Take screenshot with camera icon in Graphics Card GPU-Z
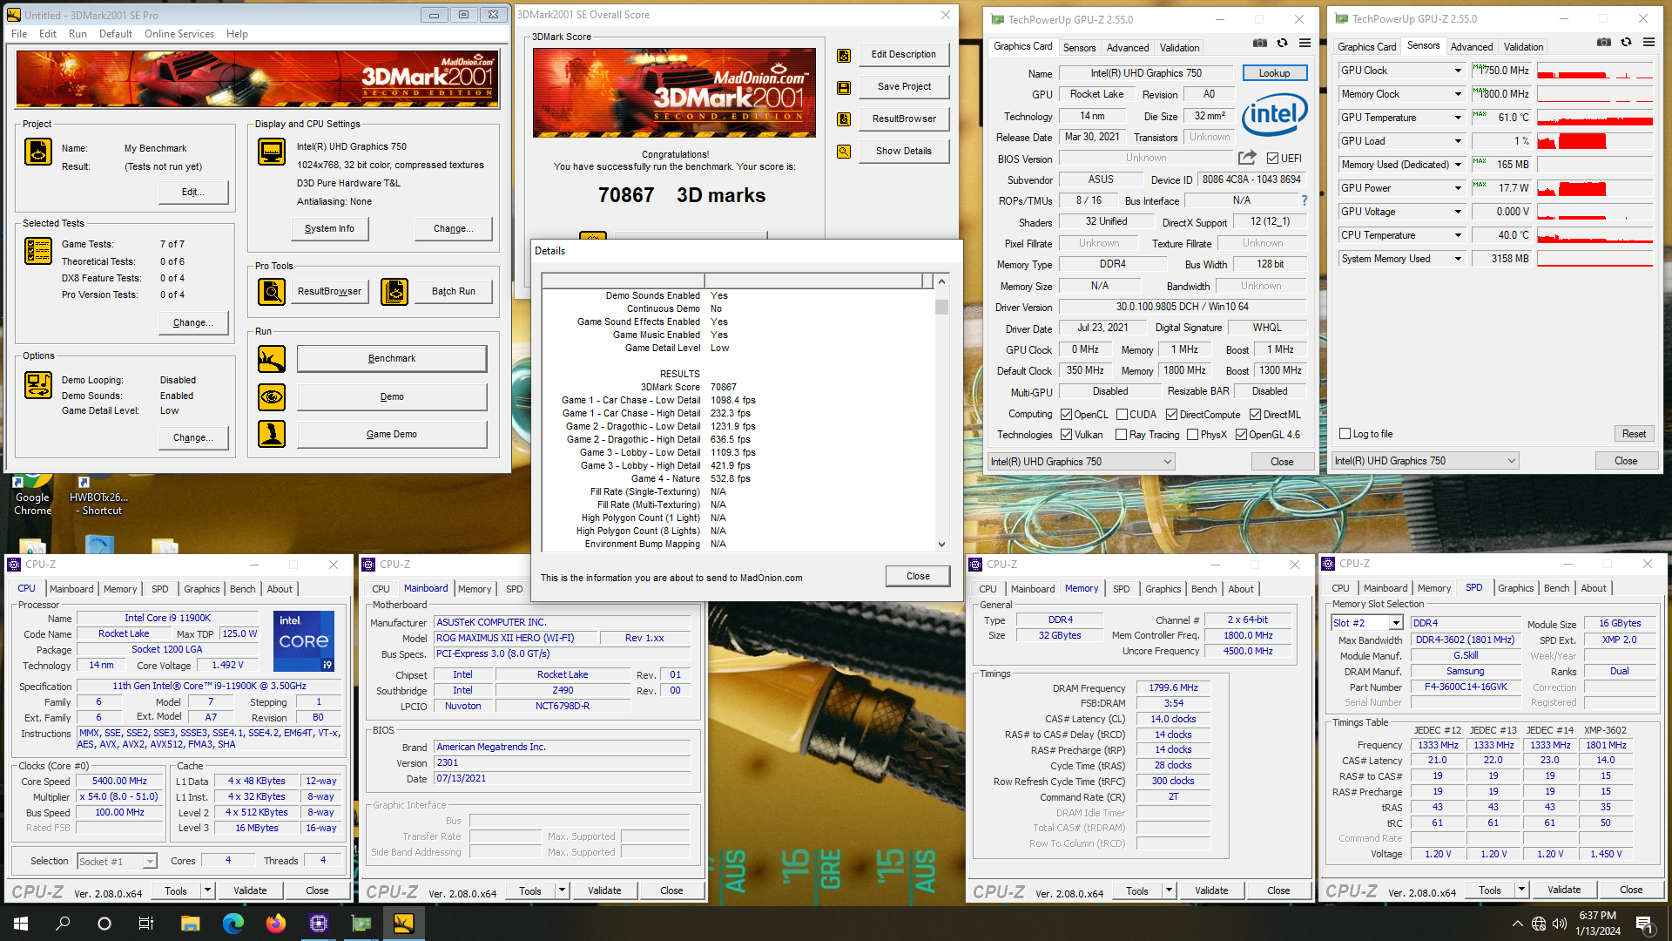Screen dimensions: 1672x941 click(x=1259, y=43)
